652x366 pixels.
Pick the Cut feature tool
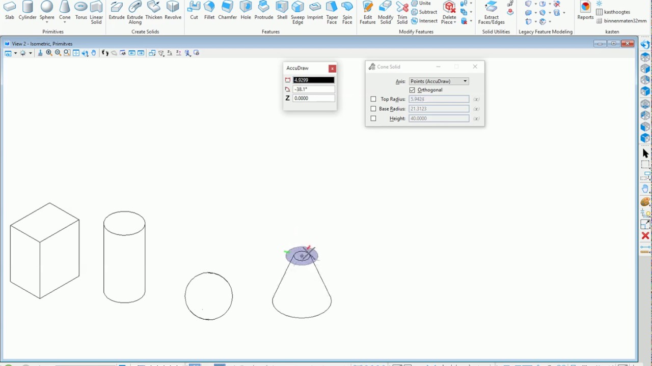pyautogui.click(x=194, y=10)
